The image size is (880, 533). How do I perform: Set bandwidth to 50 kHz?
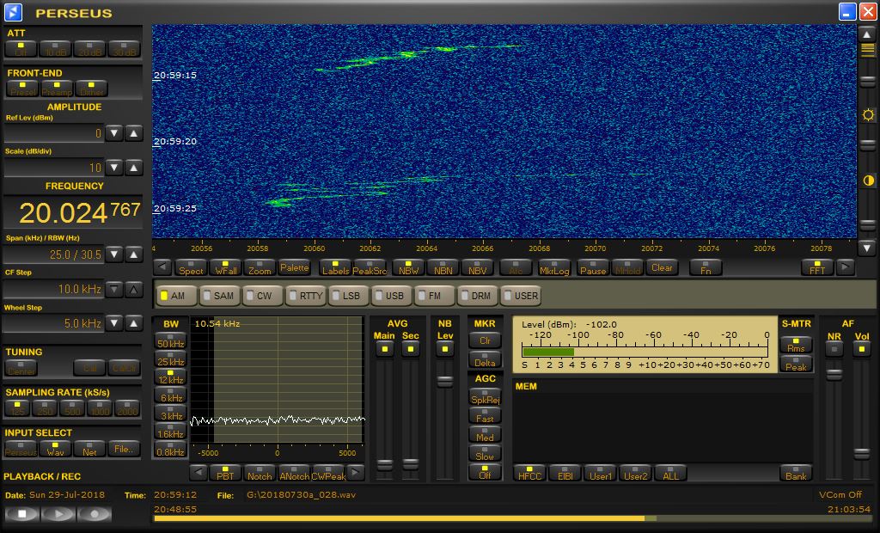170,341
